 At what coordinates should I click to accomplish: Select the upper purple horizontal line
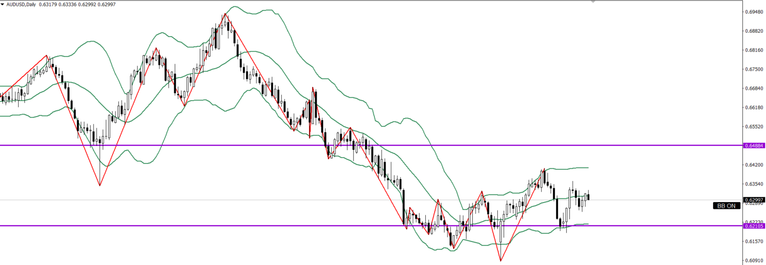click(x=489, y=145)
